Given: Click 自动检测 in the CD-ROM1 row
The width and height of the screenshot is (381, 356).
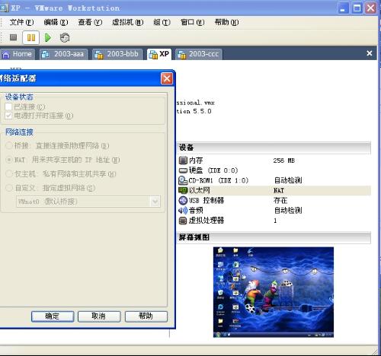Looking at the screenshot, I should (x=288, y=180).
